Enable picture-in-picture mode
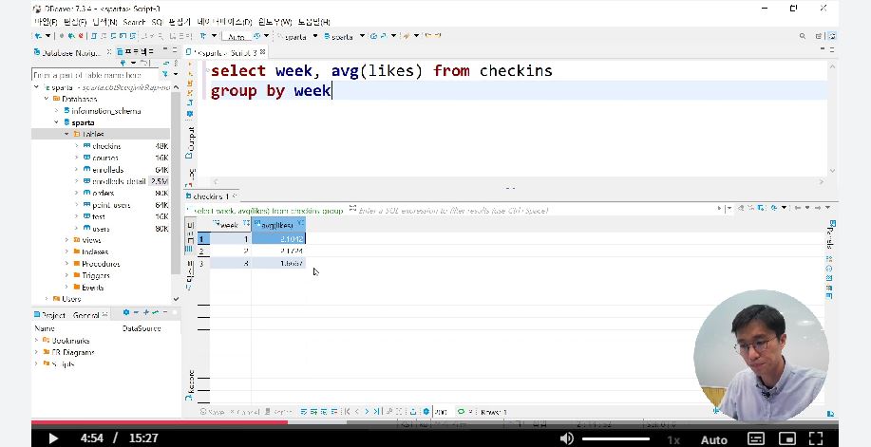The height and width of the screenshot is (447, 871). click(x=786, y=438)
